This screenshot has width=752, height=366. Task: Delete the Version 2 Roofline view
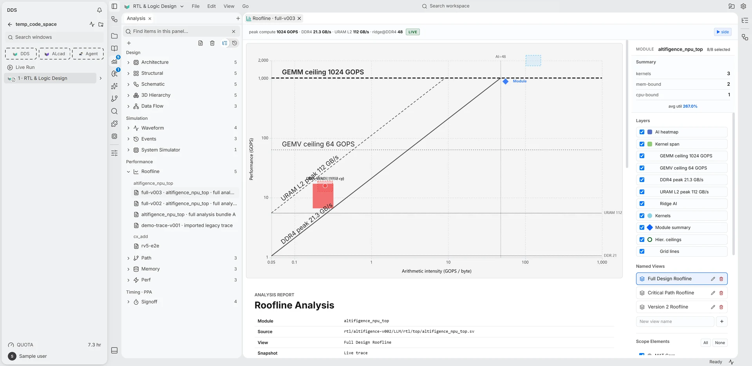[721, 307]
